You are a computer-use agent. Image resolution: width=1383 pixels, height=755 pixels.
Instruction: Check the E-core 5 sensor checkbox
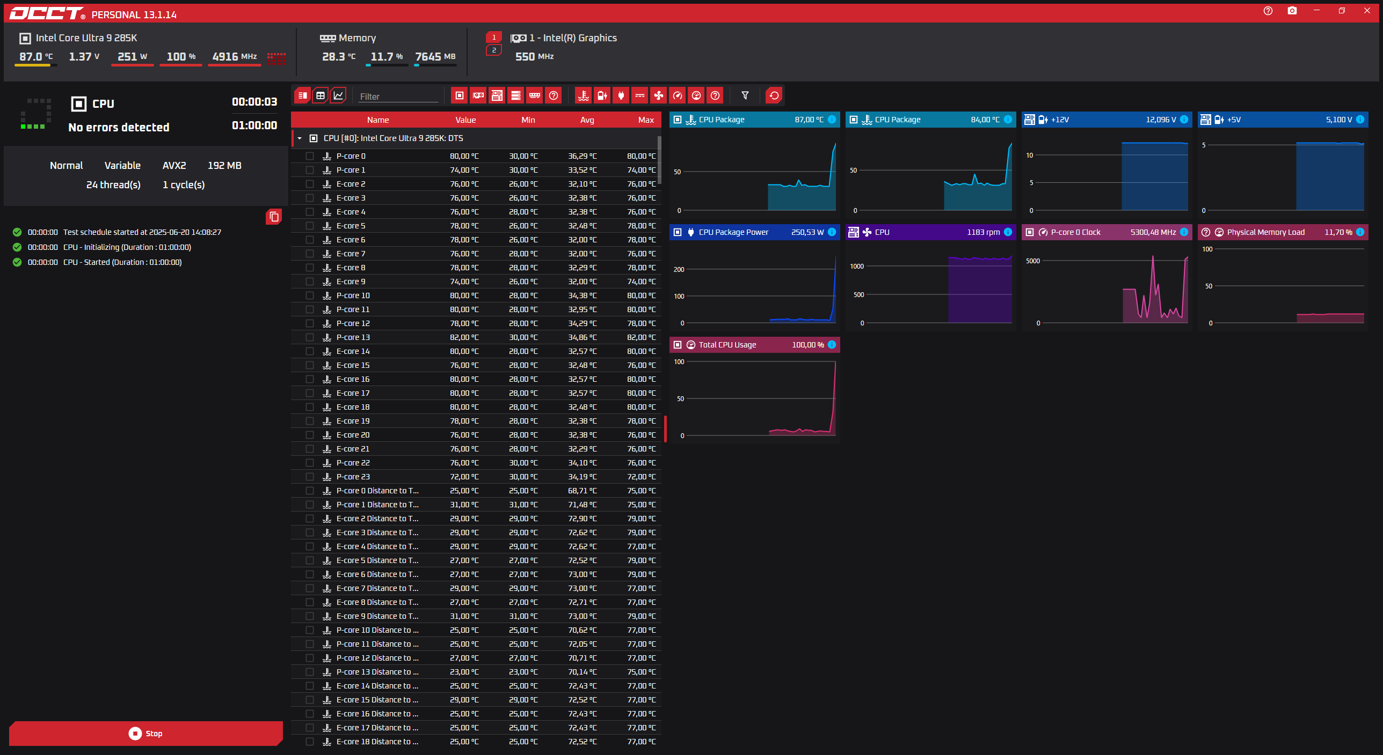(310, 226)
